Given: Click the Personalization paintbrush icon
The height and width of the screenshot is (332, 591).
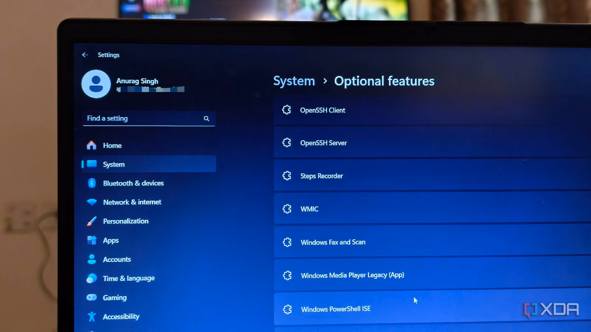Looking at the screenshot, I should click(92, 221).
